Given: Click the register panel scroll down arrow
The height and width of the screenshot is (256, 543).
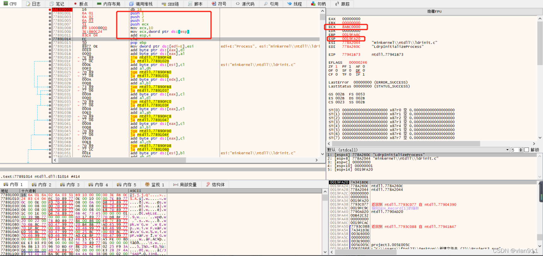Looking at the screenshot, I should 540,138.
